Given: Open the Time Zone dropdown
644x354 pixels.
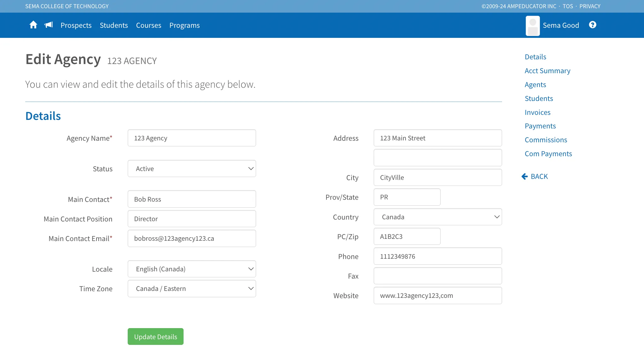Looking at the screenshot, I should (192, 288).
